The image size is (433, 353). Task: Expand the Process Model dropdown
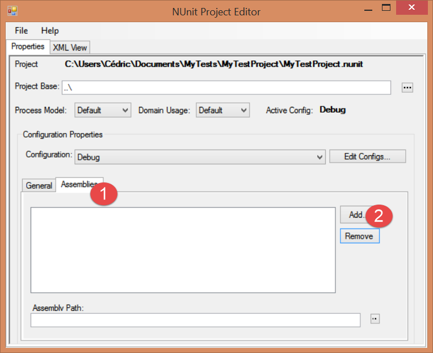[103, 110]
